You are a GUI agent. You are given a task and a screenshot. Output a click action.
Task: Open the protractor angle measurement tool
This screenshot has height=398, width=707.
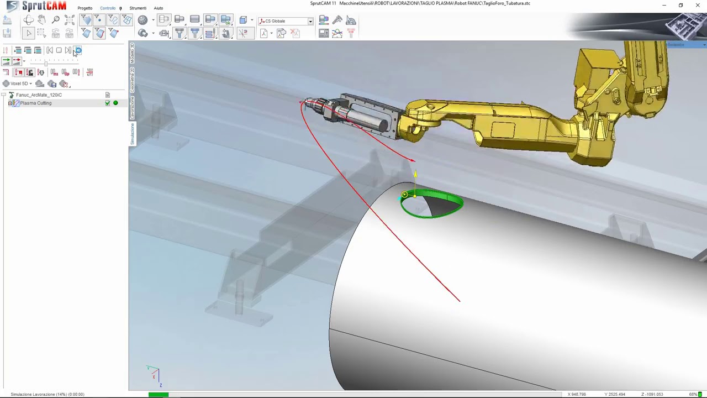pos(351,20)
